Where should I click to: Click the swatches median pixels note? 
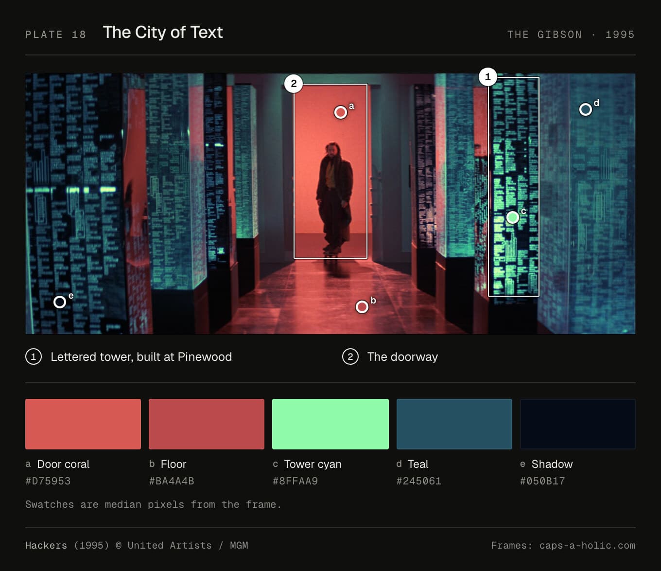tap(153, 504)
